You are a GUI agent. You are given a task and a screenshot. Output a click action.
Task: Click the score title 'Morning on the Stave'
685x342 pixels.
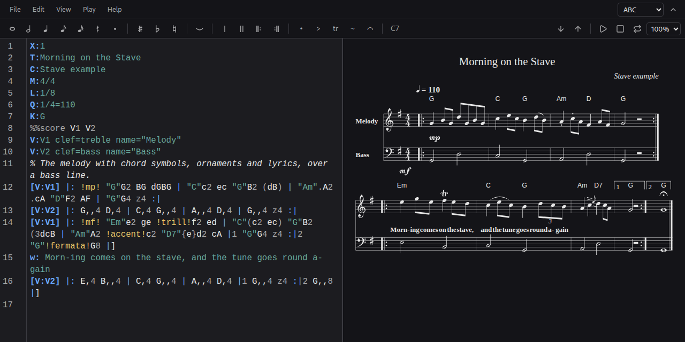tap(507, 61)
